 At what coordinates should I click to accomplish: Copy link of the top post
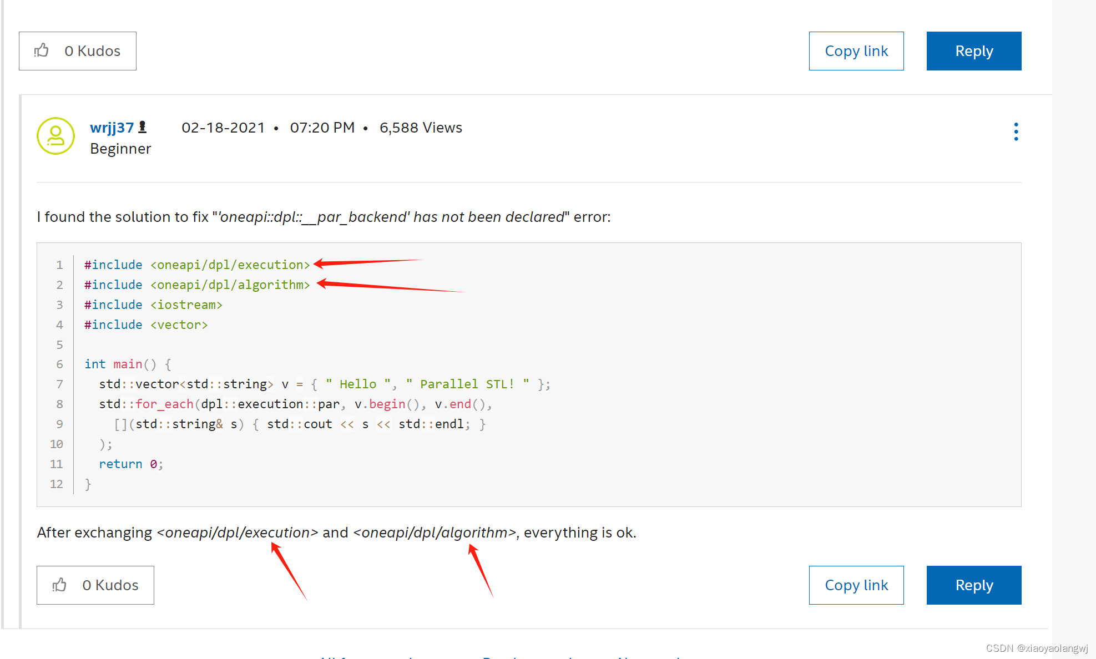pos(856,51)
